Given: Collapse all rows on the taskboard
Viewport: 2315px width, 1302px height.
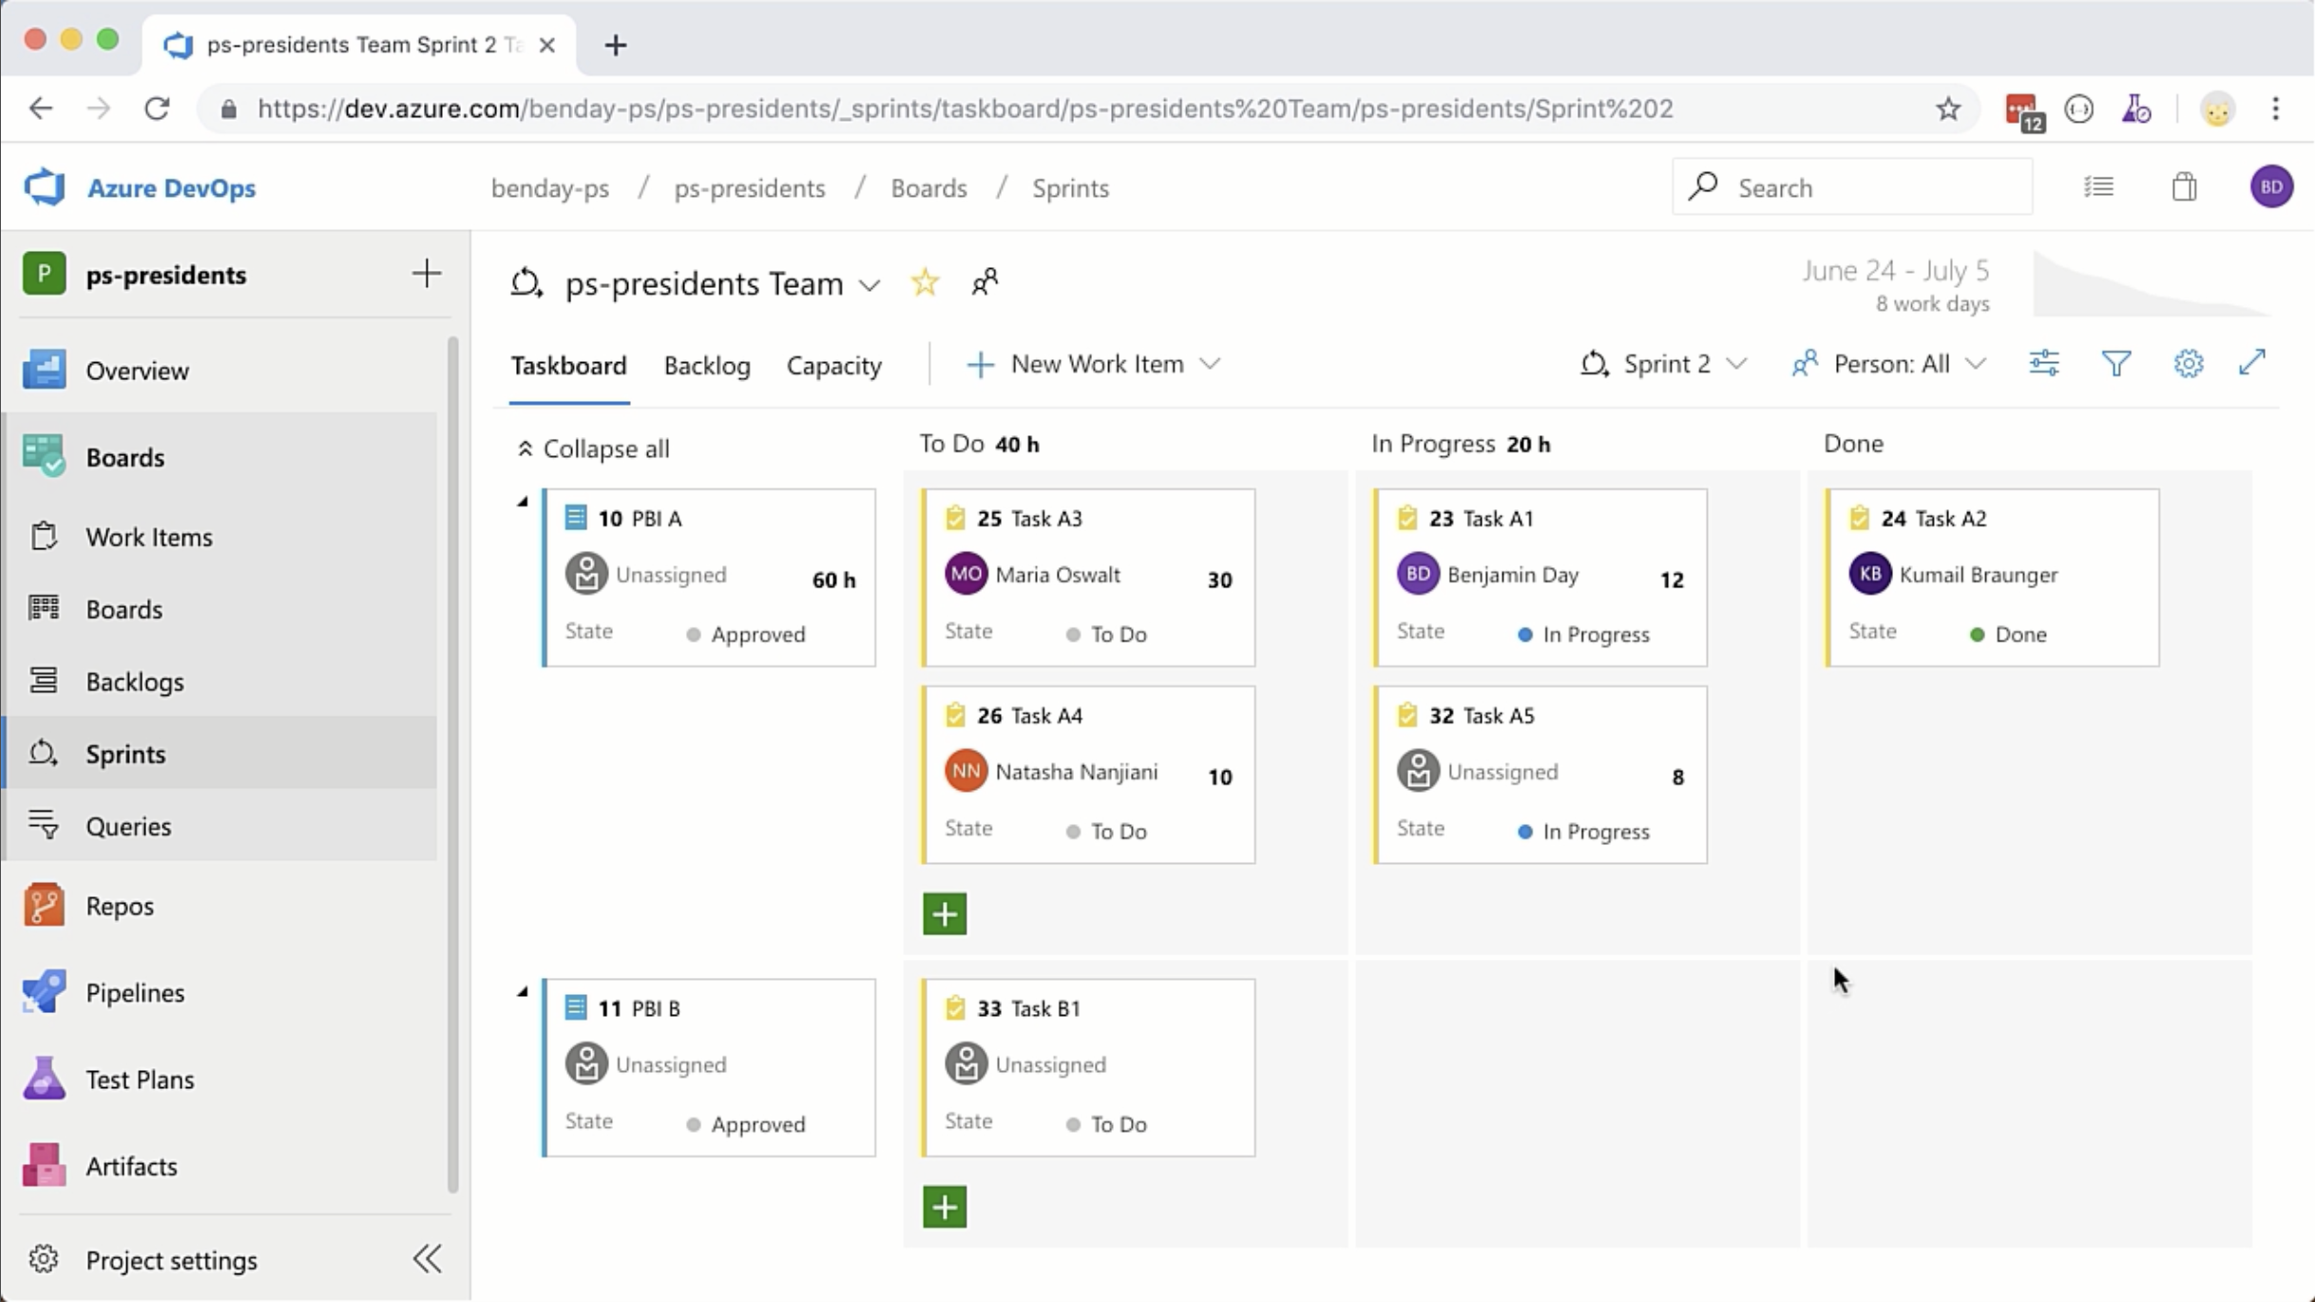Looking at the screenshot, I should [x=592, y=448].
